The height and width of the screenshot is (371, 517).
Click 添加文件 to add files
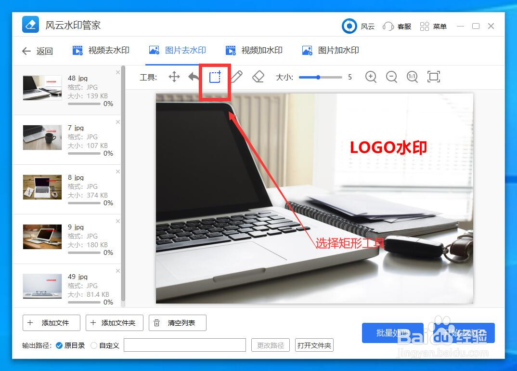(x=51, y=323)
